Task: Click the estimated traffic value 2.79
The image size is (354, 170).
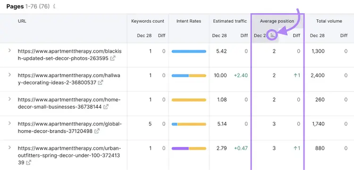Action: tap(221, 148)
